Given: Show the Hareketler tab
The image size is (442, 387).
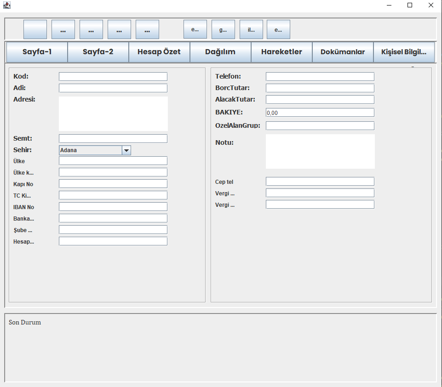Looking at the screenshot, I should pos(281,52).
